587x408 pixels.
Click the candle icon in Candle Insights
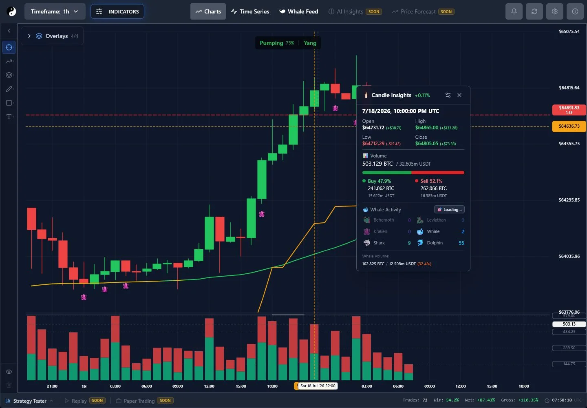click(366, 95)
